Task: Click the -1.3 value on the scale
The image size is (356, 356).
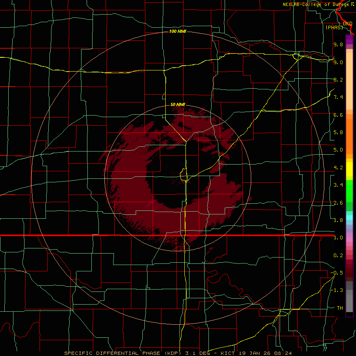Action: [337, 290]
